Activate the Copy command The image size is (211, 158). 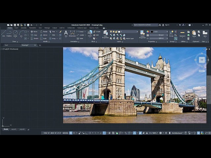(34, 35)
